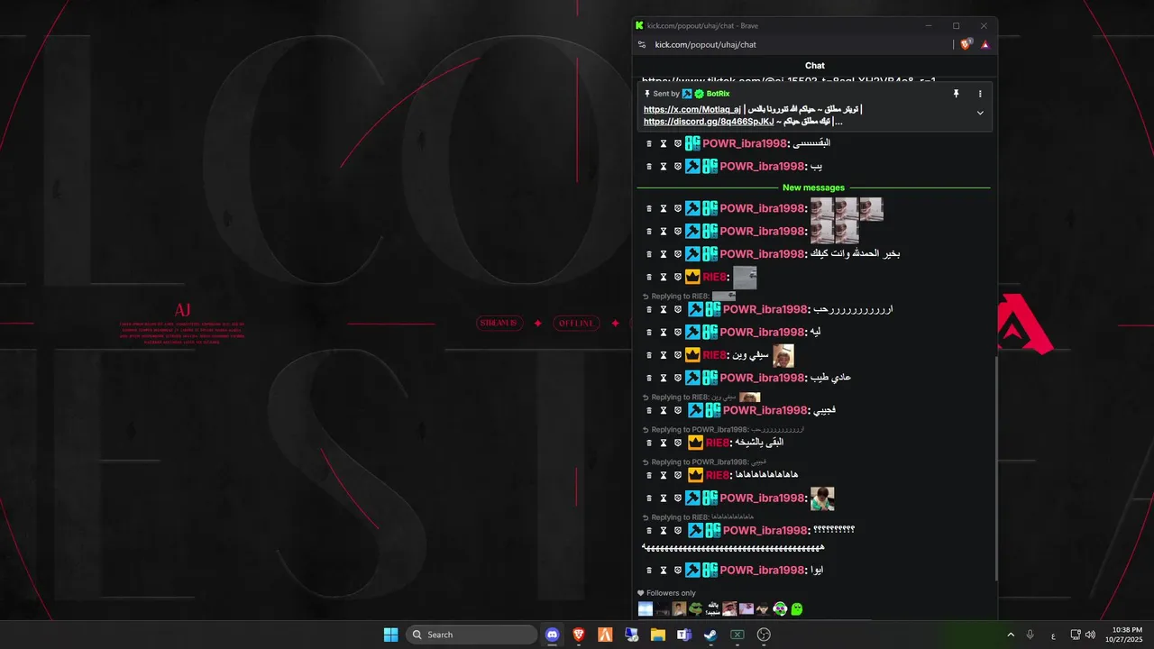Open Discord from the taskbar
The image size is (1154, 649).
tap(553, 635)
